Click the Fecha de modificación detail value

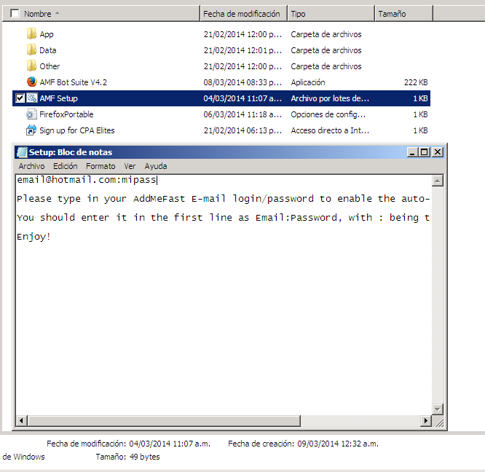(170, 444)
